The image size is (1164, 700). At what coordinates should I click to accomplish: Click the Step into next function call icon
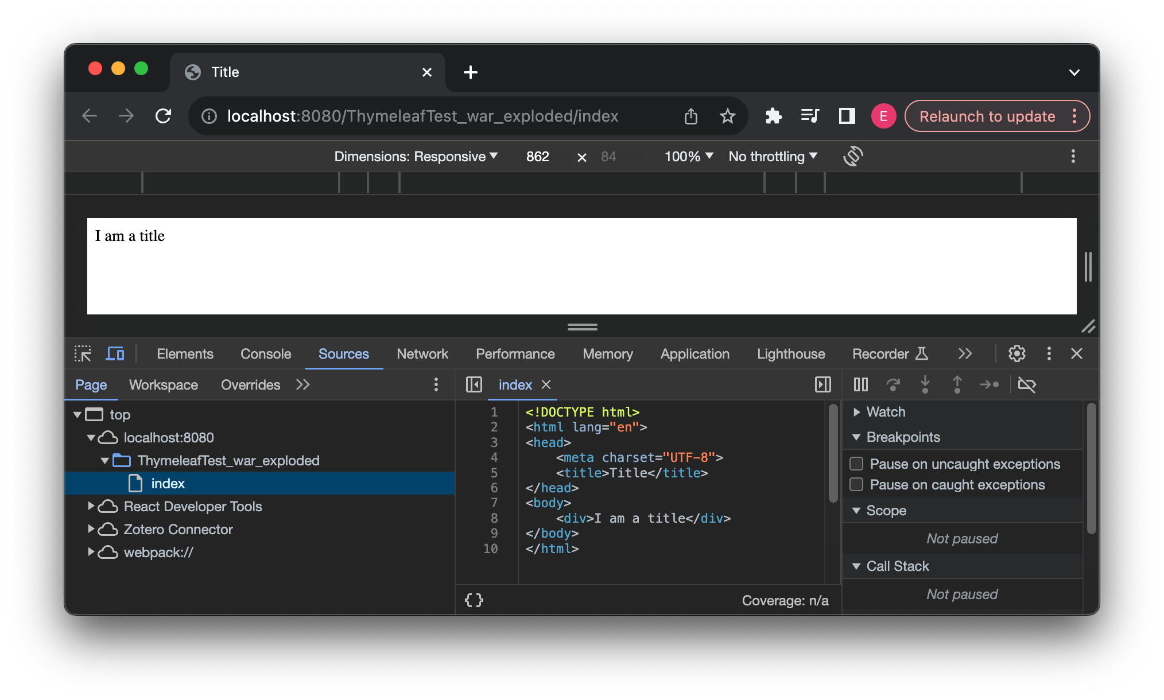925,384
